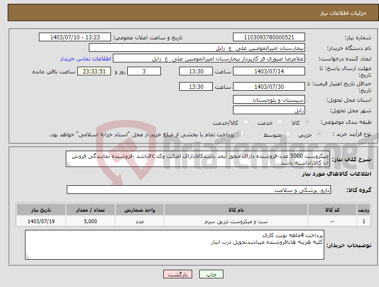
Task: Select the کالا radio button
Action: 307,122
